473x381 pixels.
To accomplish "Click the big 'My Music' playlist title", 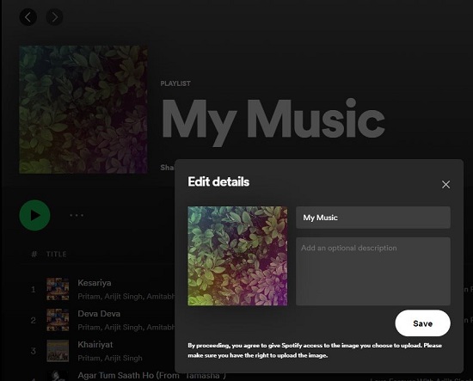I will click(x=273, y=121).
